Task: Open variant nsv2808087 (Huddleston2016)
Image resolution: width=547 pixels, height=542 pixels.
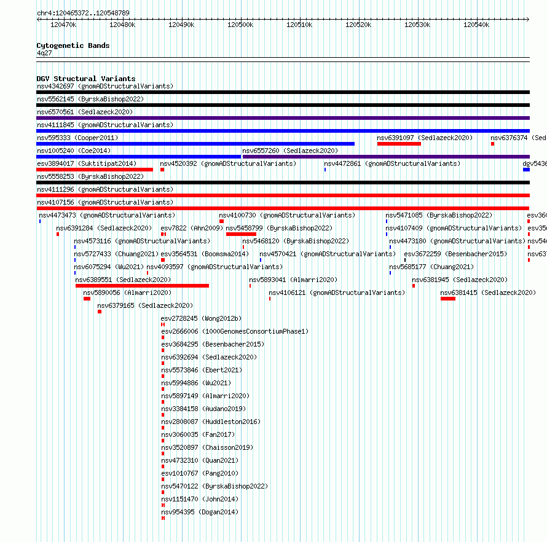Action: click(211, 422)
